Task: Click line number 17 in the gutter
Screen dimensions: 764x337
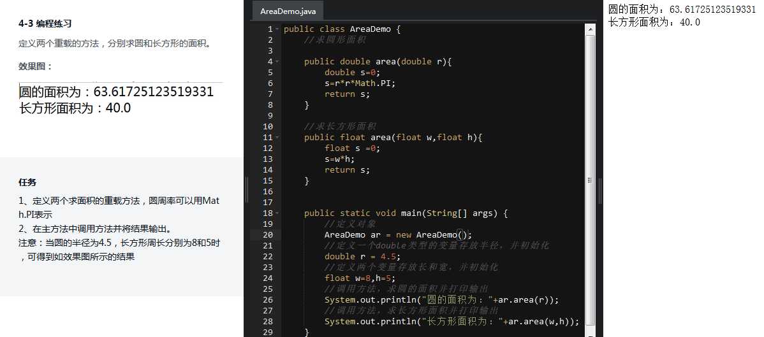Action: (267, 202)
